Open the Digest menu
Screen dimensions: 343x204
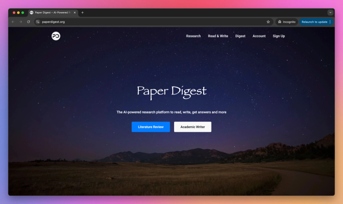tap(240, 36)
